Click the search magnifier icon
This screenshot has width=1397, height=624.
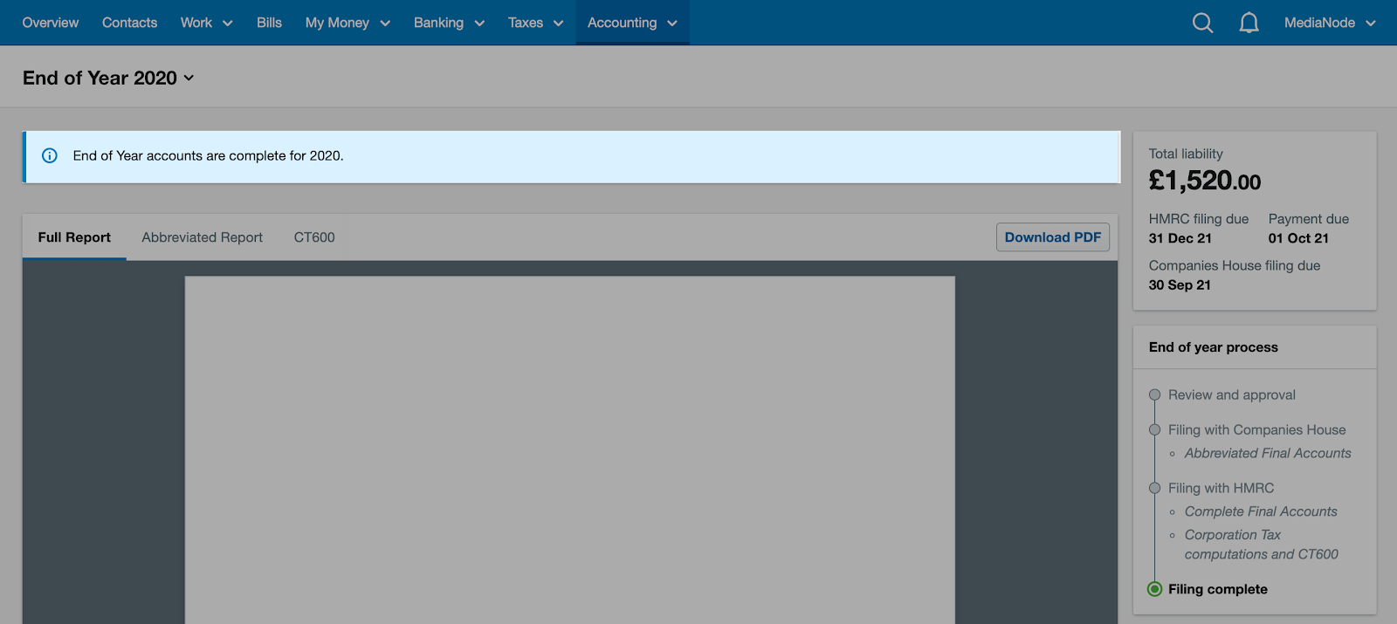click(1202, 23)
